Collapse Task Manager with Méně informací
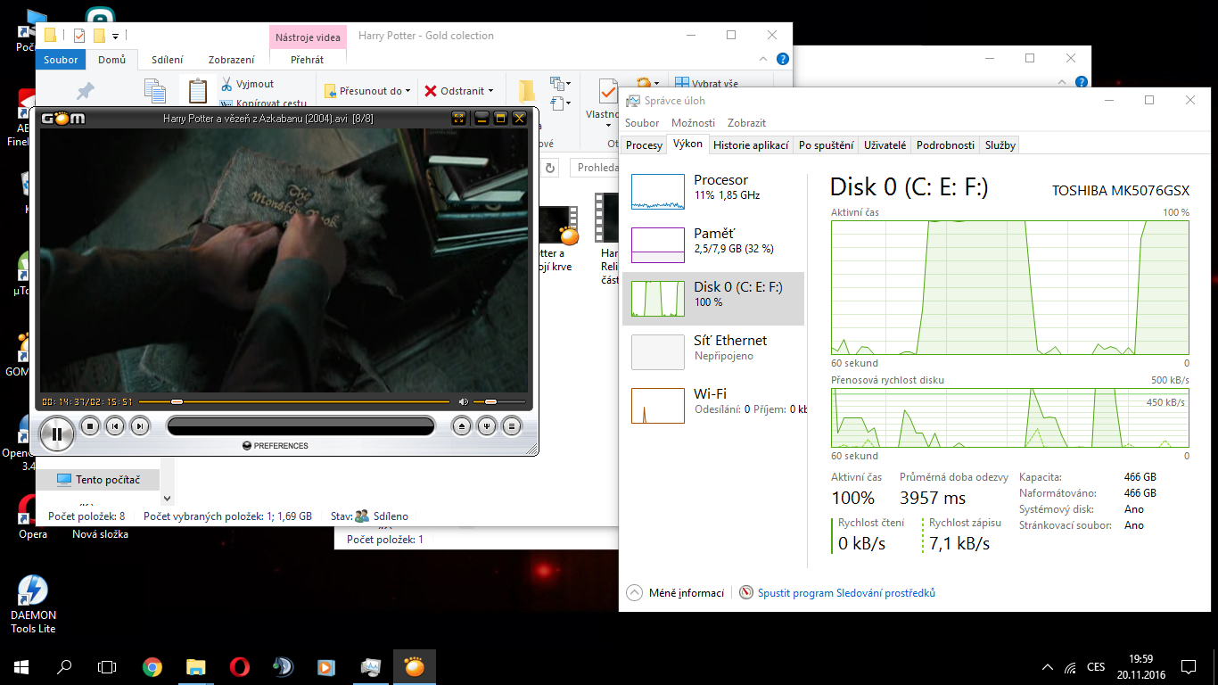The image size is (1218, 685). point(675,593)
